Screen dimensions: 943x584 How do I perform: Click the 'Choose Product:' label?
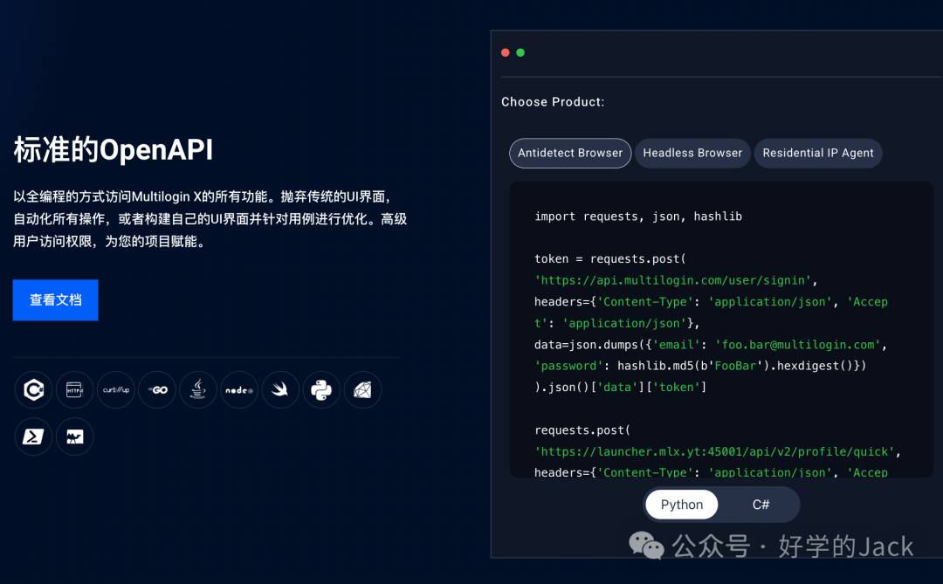pyautogui.click(x=553, y=102)
